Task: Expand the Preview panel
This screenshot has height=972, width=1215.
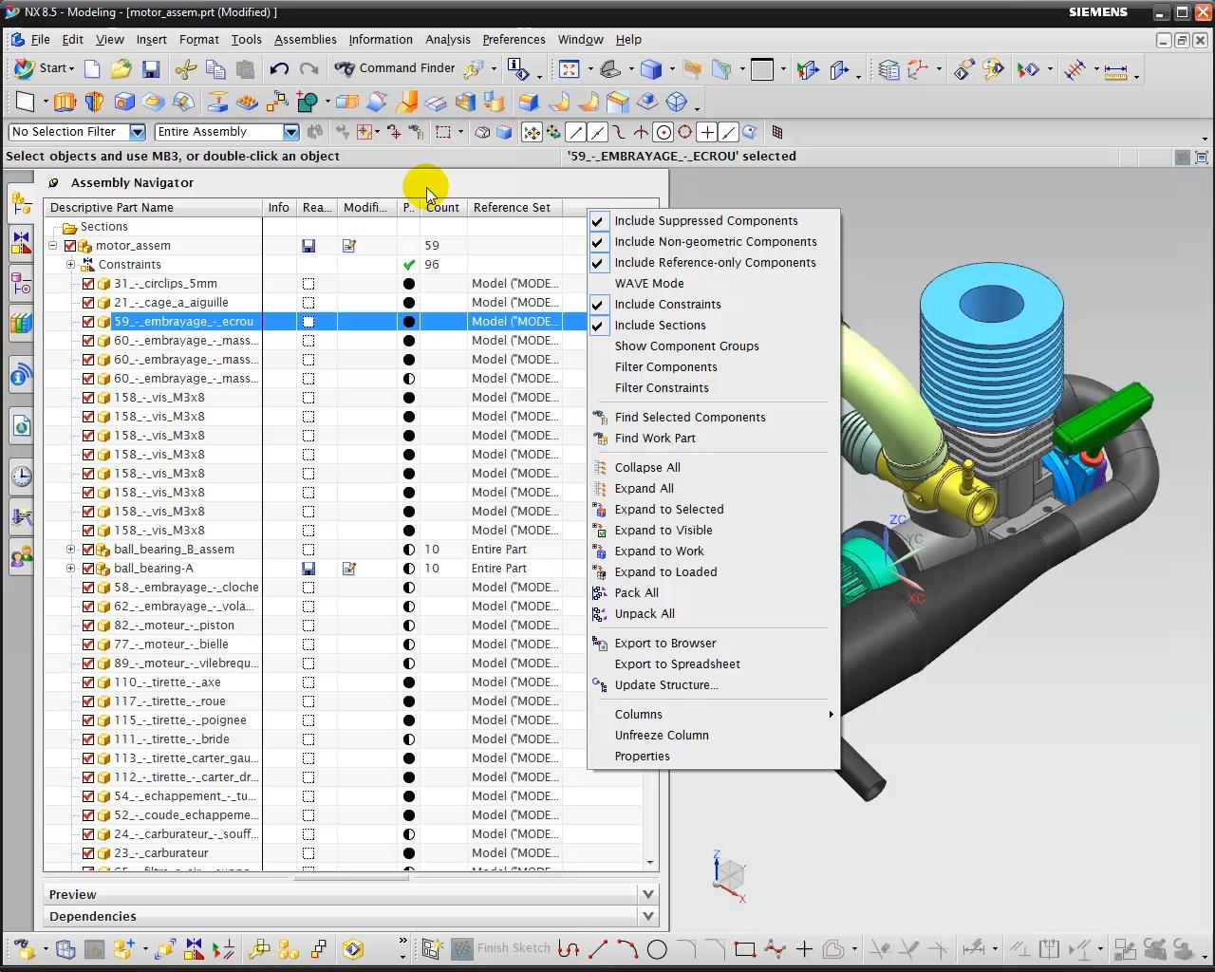Action: click(x=648, y=894)
